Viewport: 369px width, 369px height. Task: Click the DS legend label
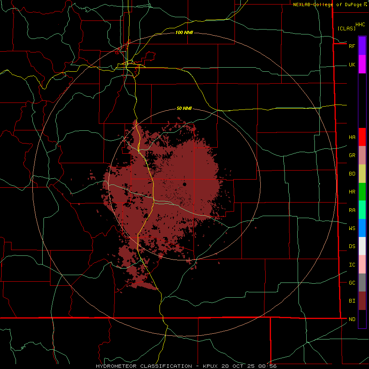(352, 246)
